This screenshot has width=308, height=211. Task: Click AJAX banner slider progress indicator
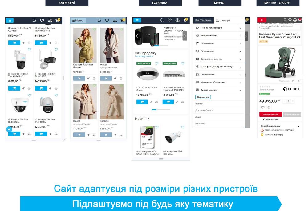click(161, 46)
